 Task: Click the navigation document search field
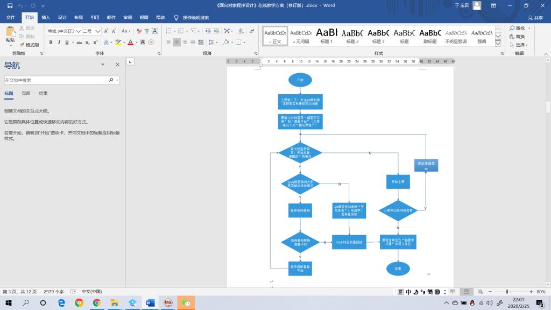[x=56, y=80]
